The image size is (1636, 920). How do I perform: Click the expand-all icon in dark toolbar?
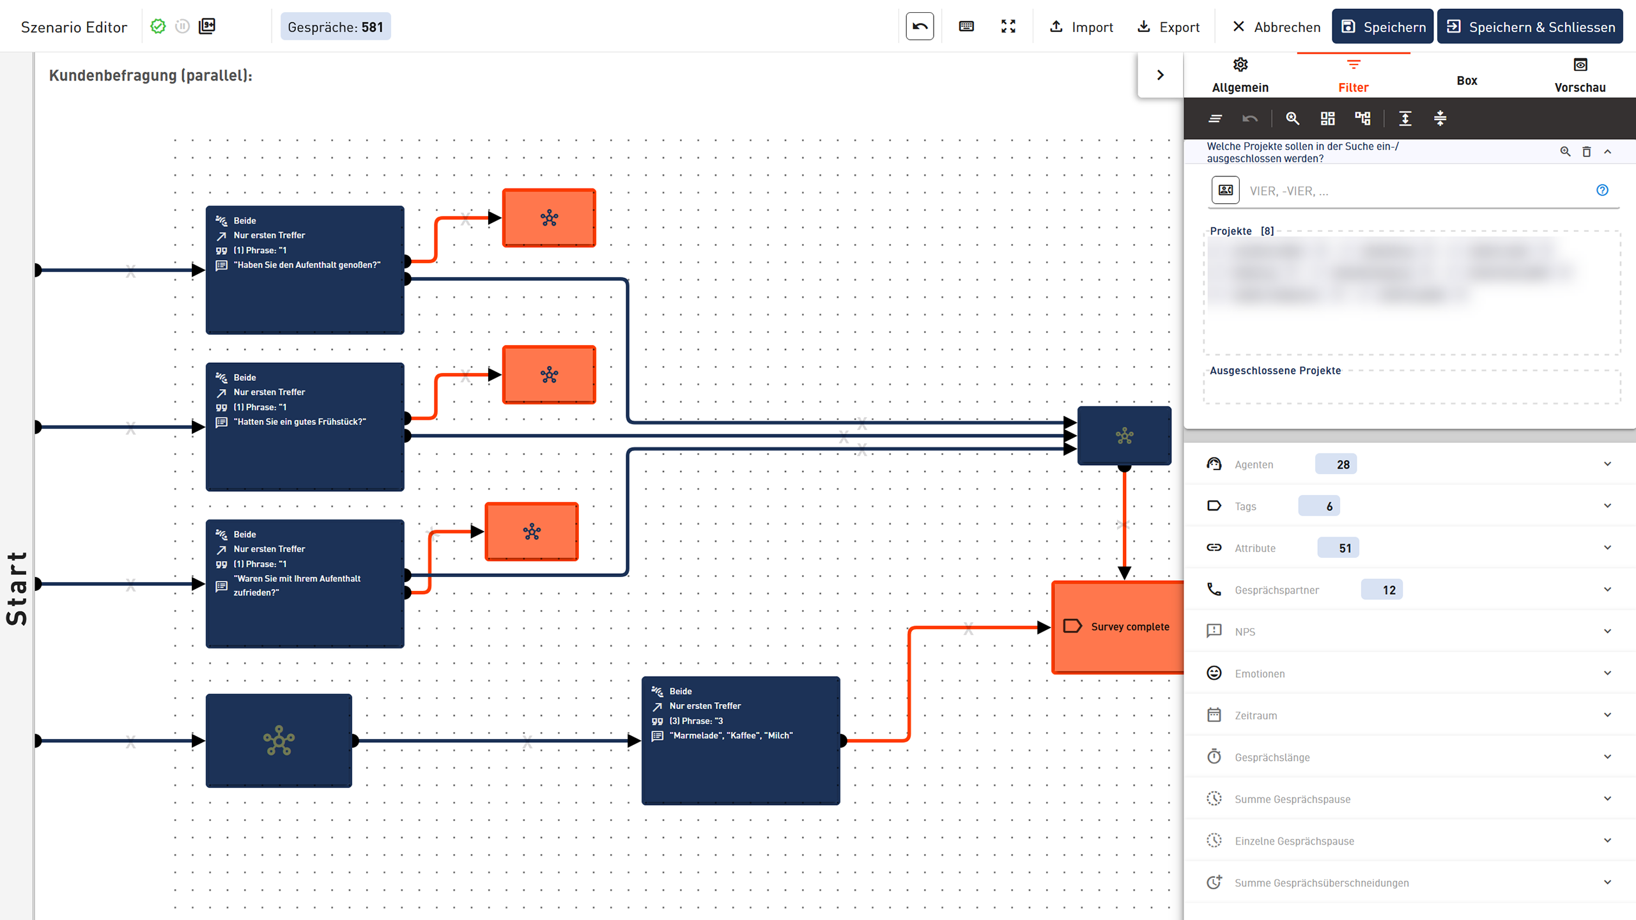click(1405, 118)
